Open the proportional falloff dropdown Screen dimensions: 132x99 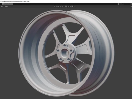pyautogui.click(x=75, y=6)
